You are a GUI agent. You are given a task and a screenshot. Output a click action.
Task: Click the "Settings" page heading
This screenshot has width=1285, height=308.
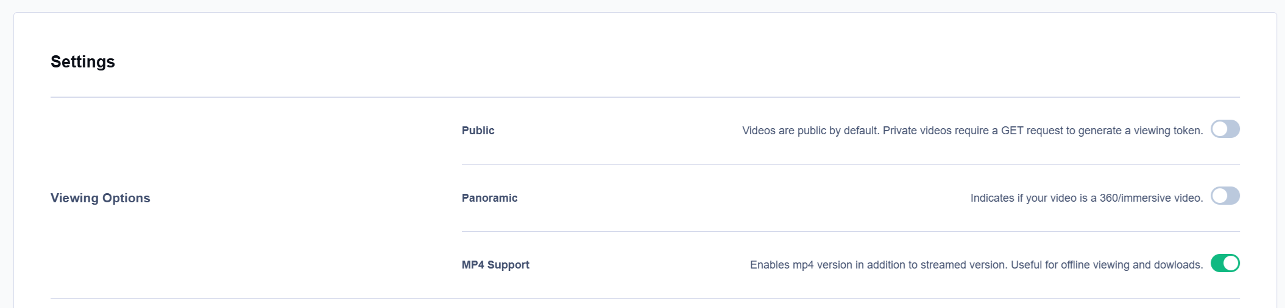(83, 62)
